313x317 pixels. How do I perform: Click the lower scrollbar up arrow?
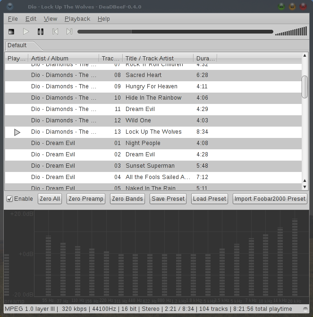click(305, 180)
